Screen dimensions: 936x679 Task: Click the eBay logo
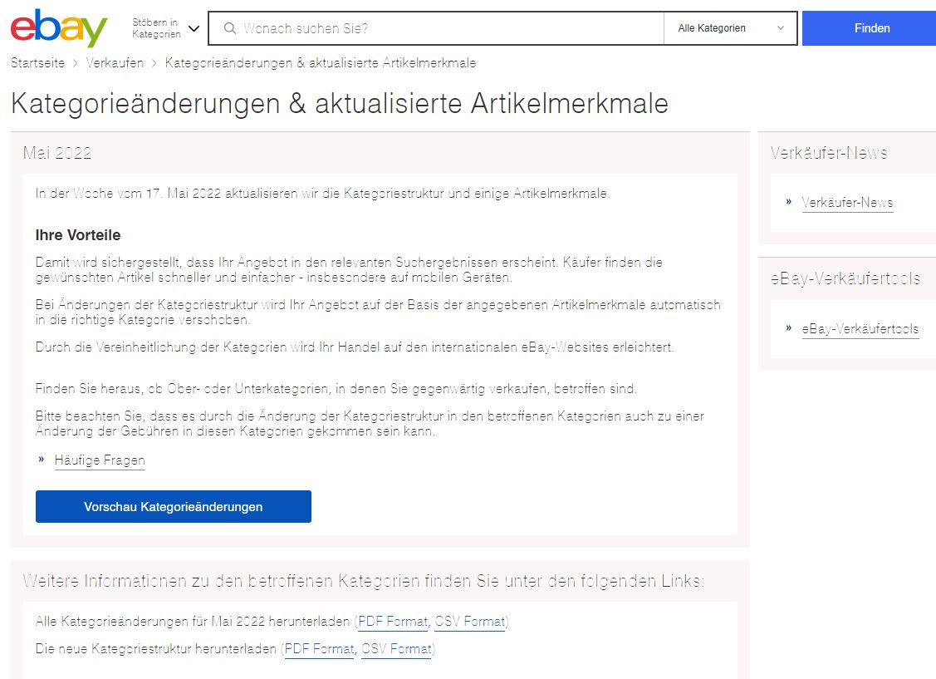(x=58, y=28)
